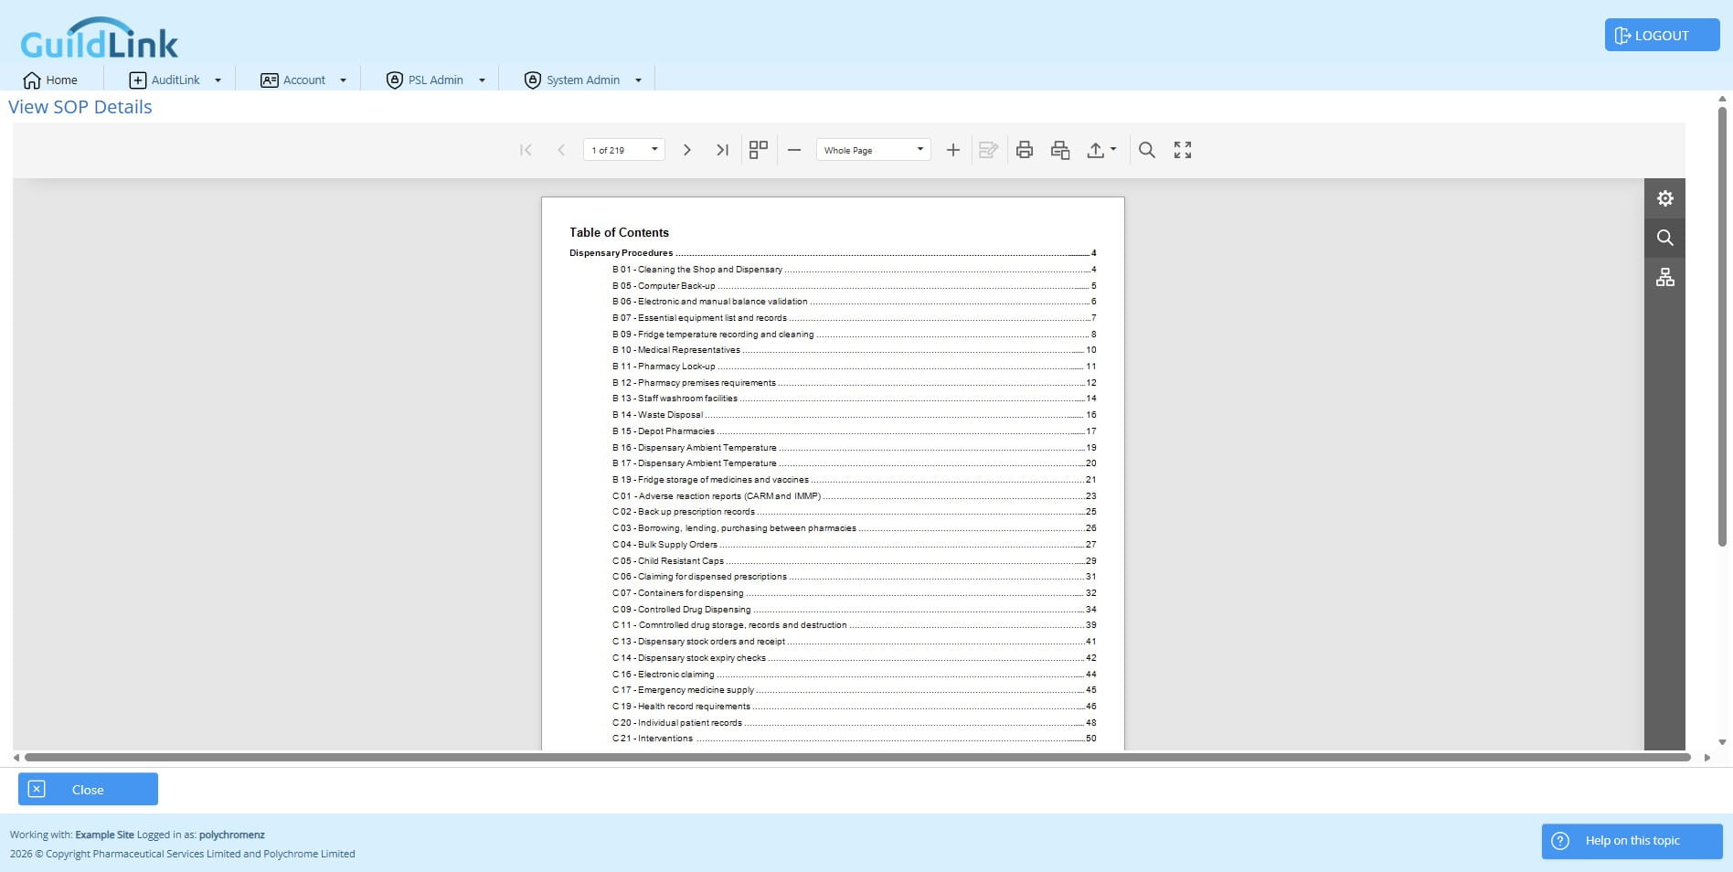Expand the System Admin menu arrow
The height and width of the screenshot is (872, 1733).
point(638,80)
